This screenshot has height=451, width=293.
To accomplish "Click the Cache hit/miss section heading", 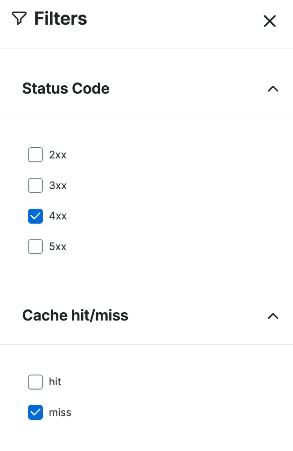I will (x=75, y=316).
